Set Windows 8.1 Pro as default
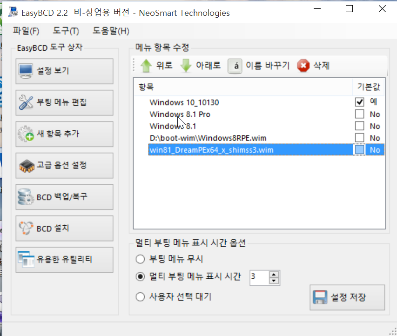Screen dimensions: 397x336 pos(359,114)
